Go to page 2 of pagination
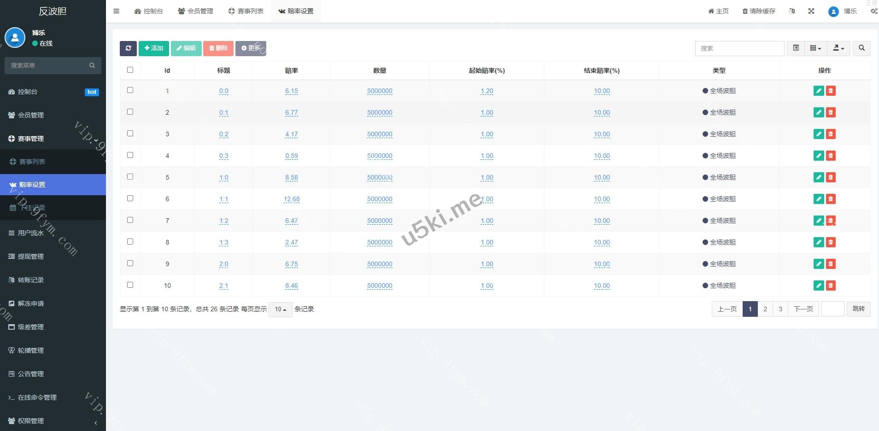 coord(765,309)
